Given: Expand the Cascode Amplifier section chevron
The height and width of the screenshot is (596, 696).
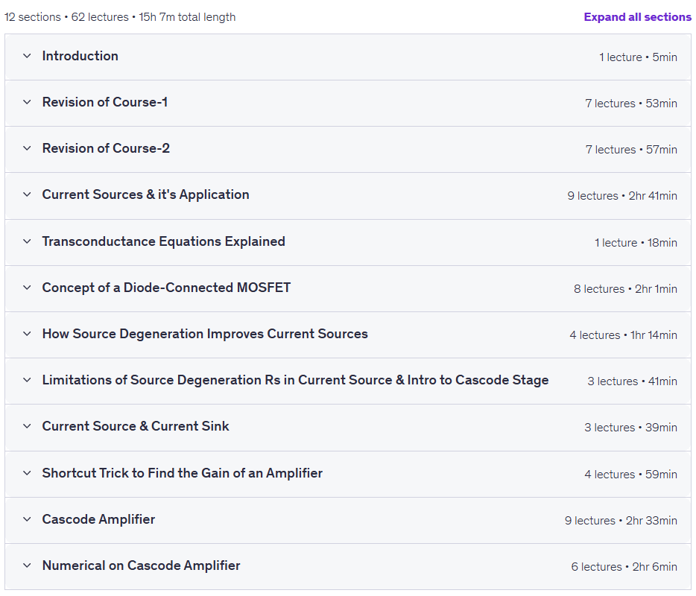Looking at the screenshot, I should coord(27,519).
